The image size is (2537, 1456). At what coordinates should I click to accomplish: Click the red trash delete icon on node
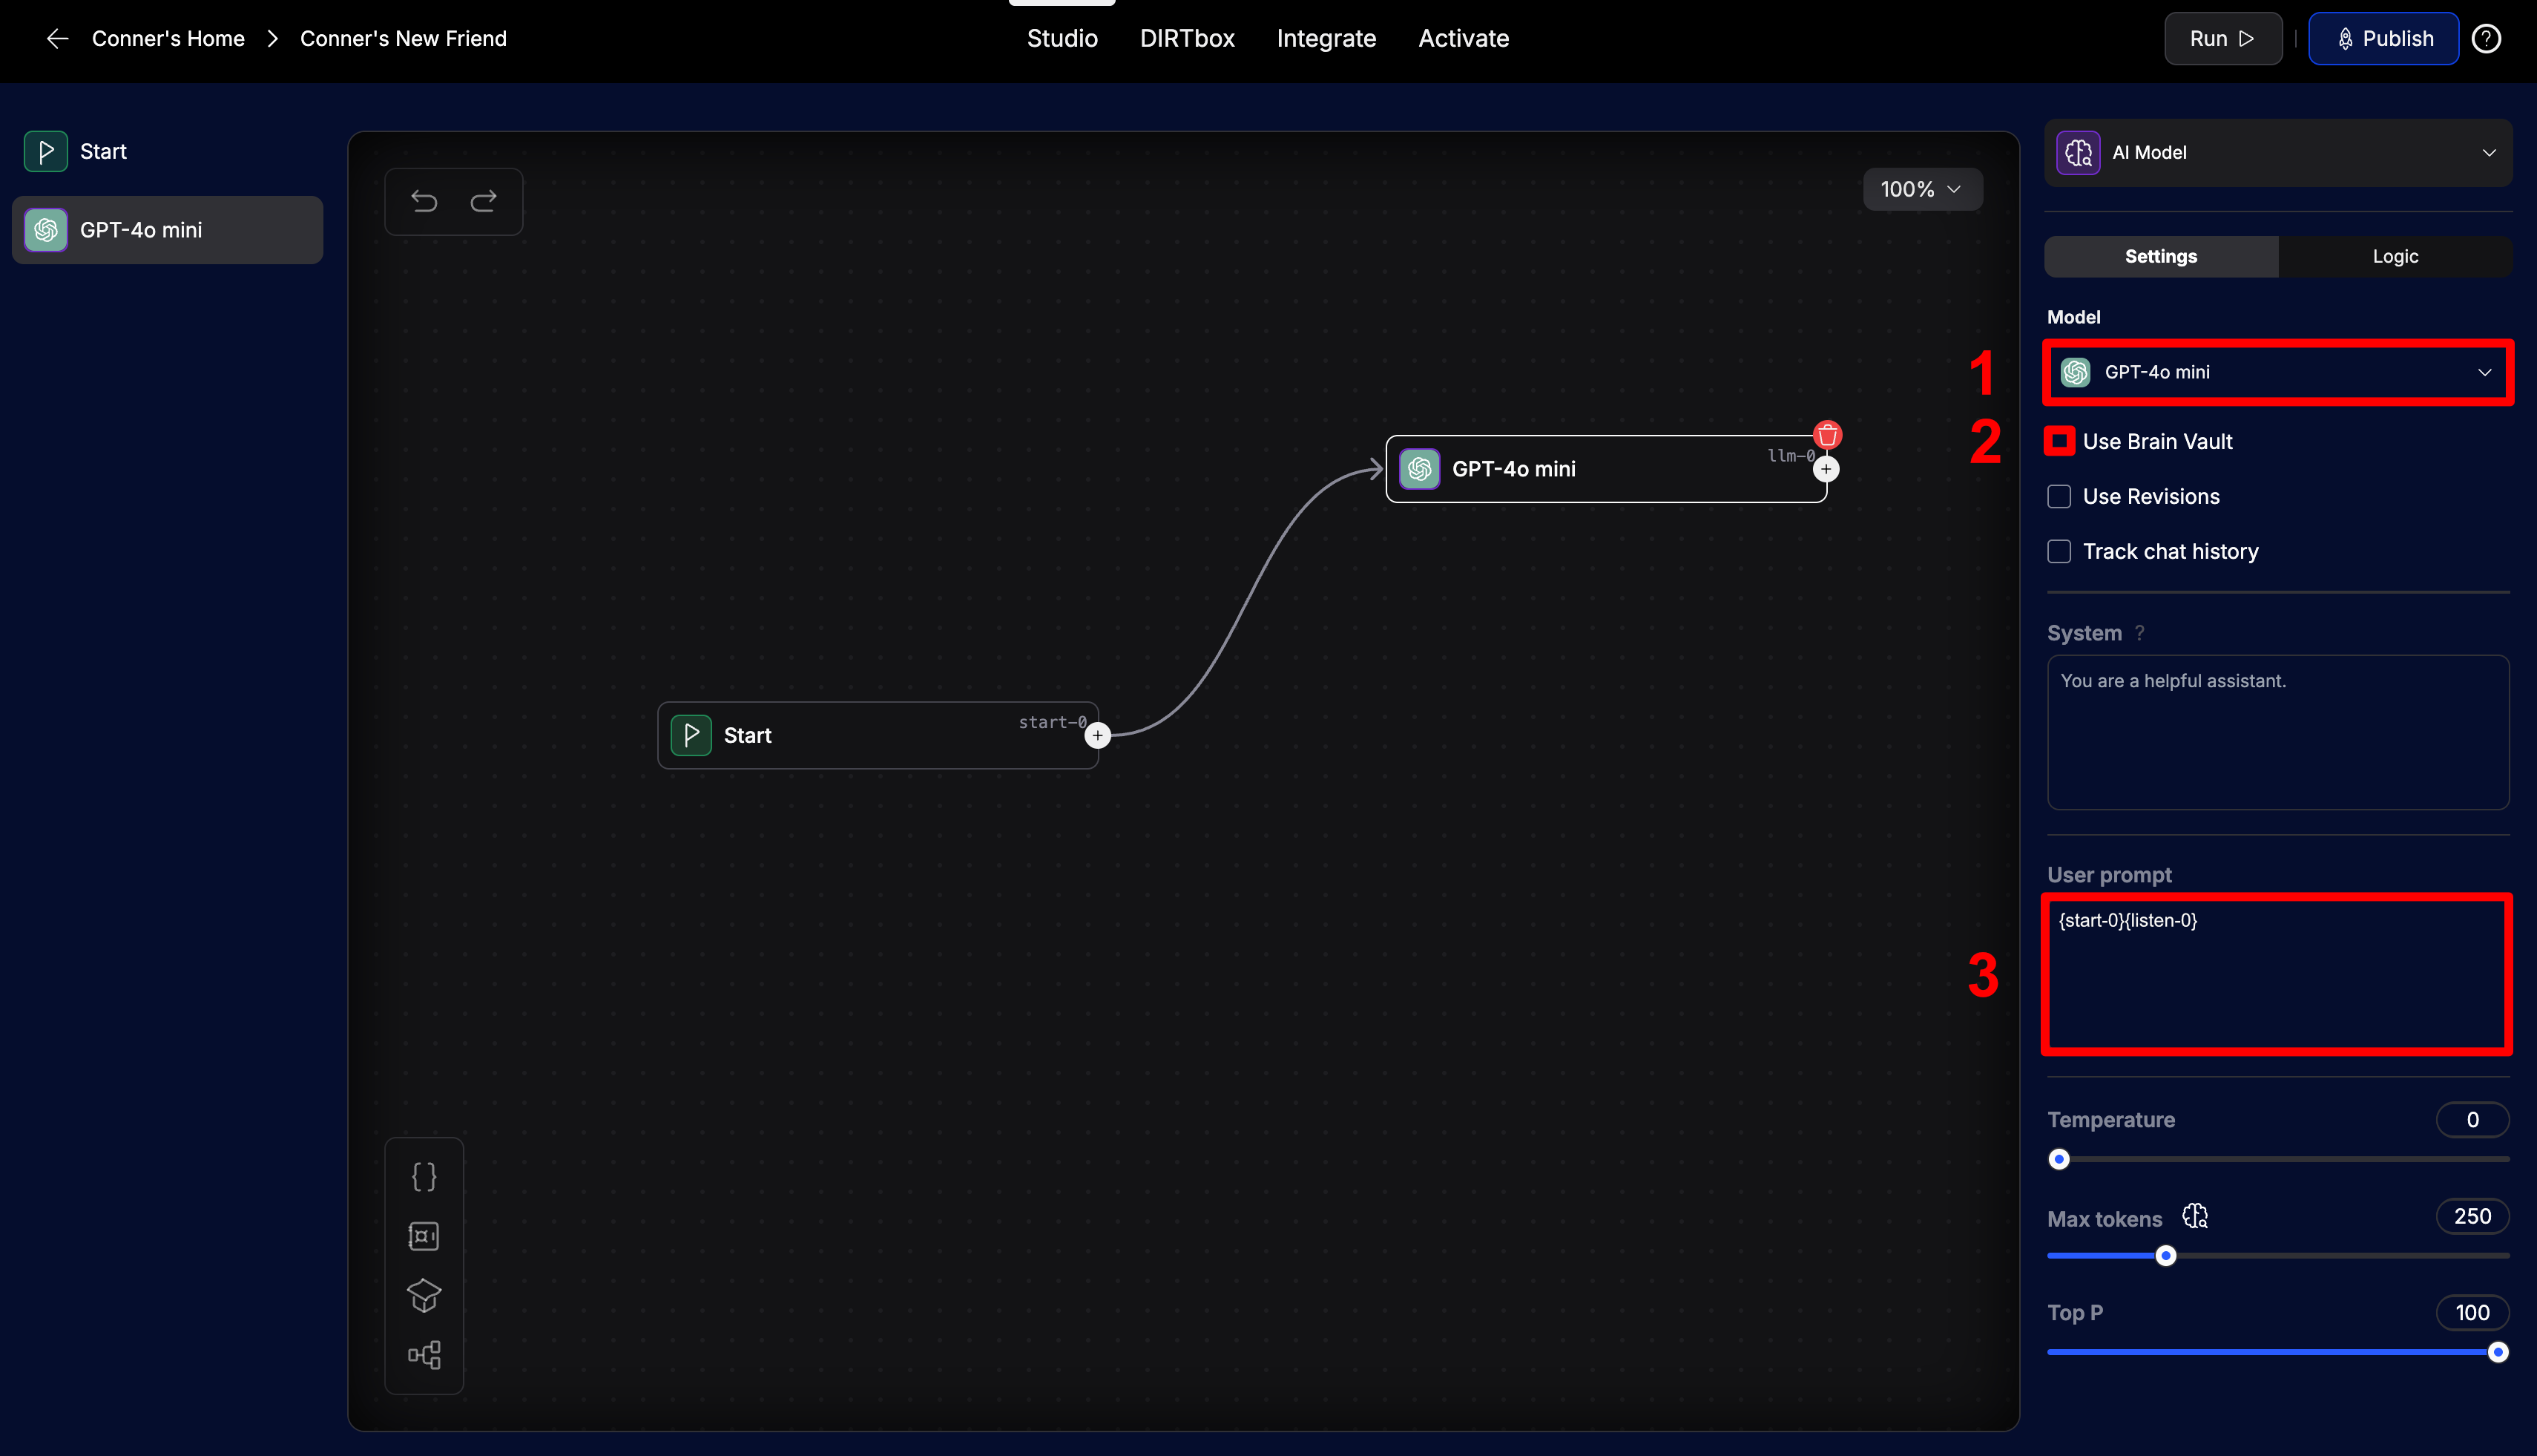tap(1827, 435)
